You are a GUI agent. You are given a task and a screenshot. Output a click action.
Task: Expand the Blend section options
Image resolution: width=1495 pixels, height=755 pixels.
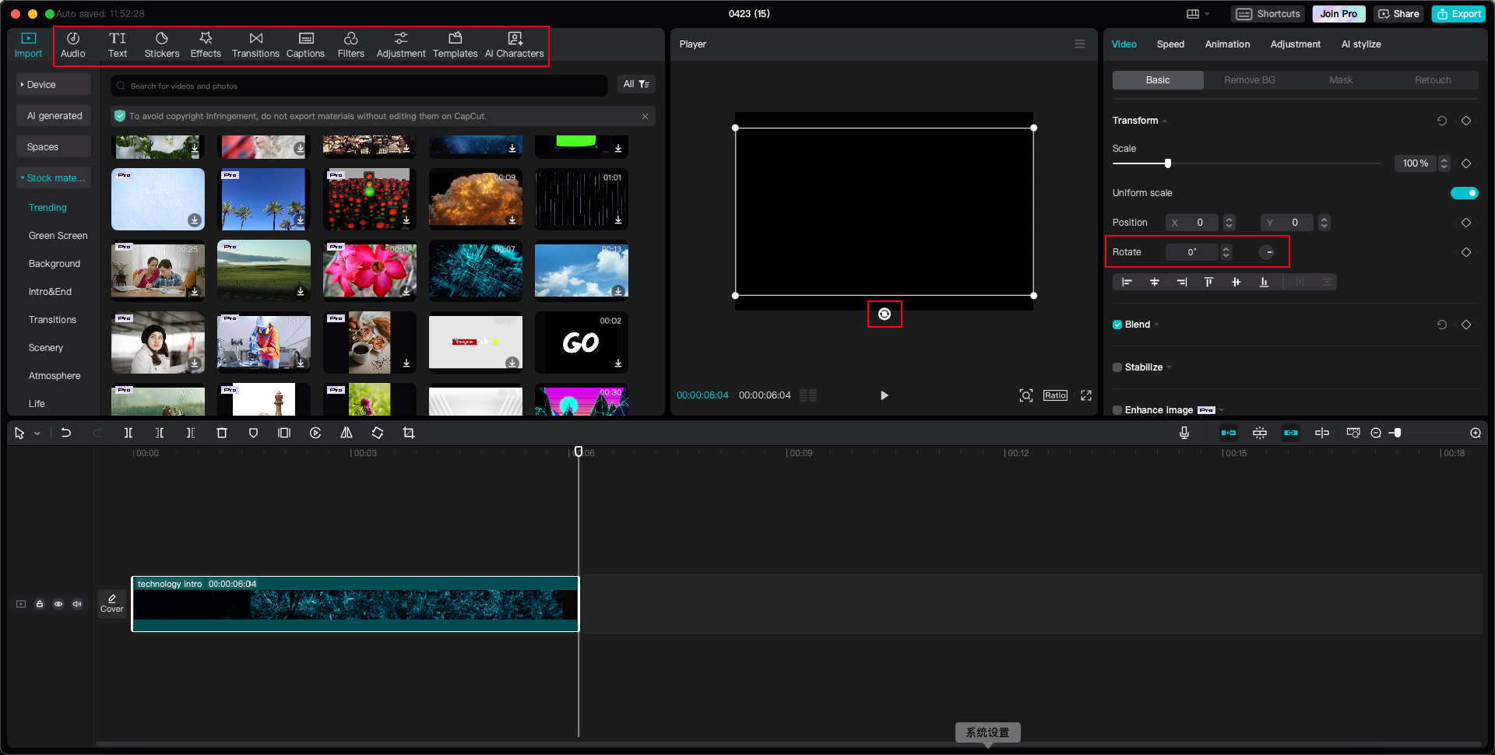point(1156,325)
